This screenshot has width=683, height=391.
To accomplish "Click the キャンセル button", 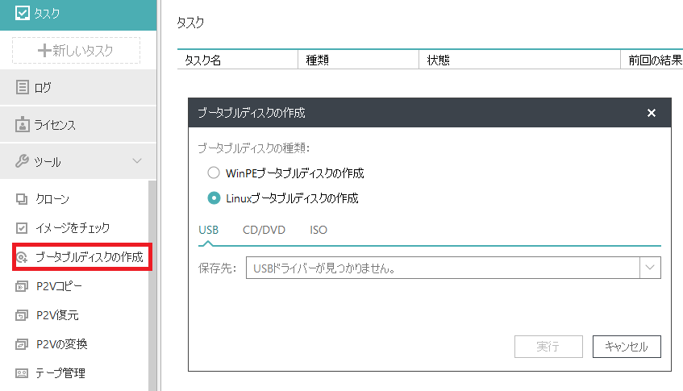I will (x=627, y=347).
